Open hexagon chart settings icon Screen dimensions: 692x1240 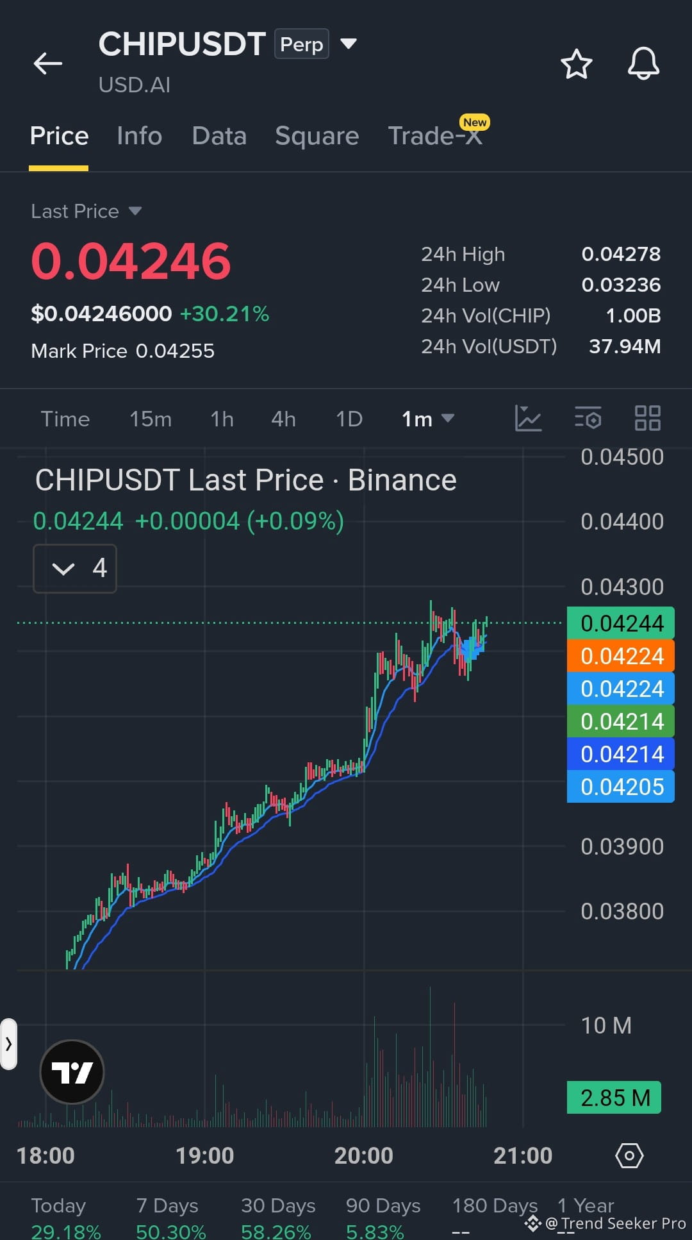(x=629, y=1155)
